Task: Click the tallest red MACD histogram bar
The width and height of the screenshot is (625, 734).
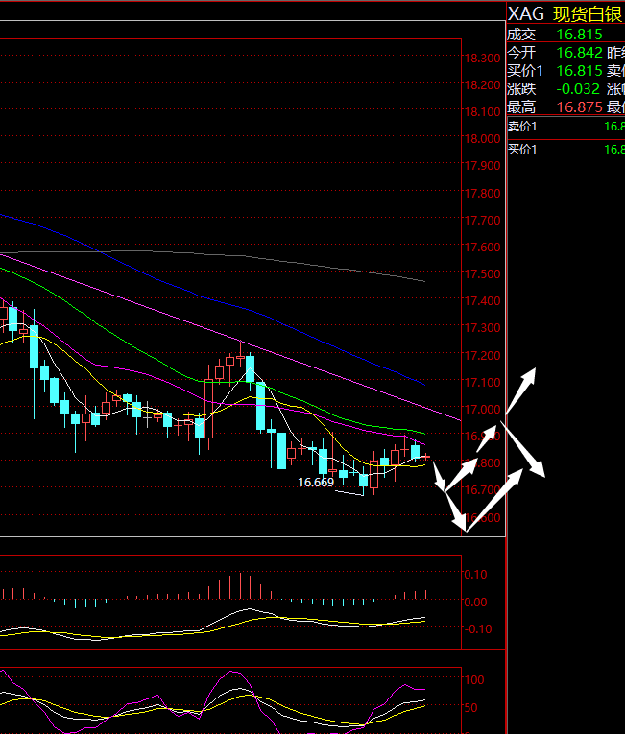Action: click(x=240, y=585)
